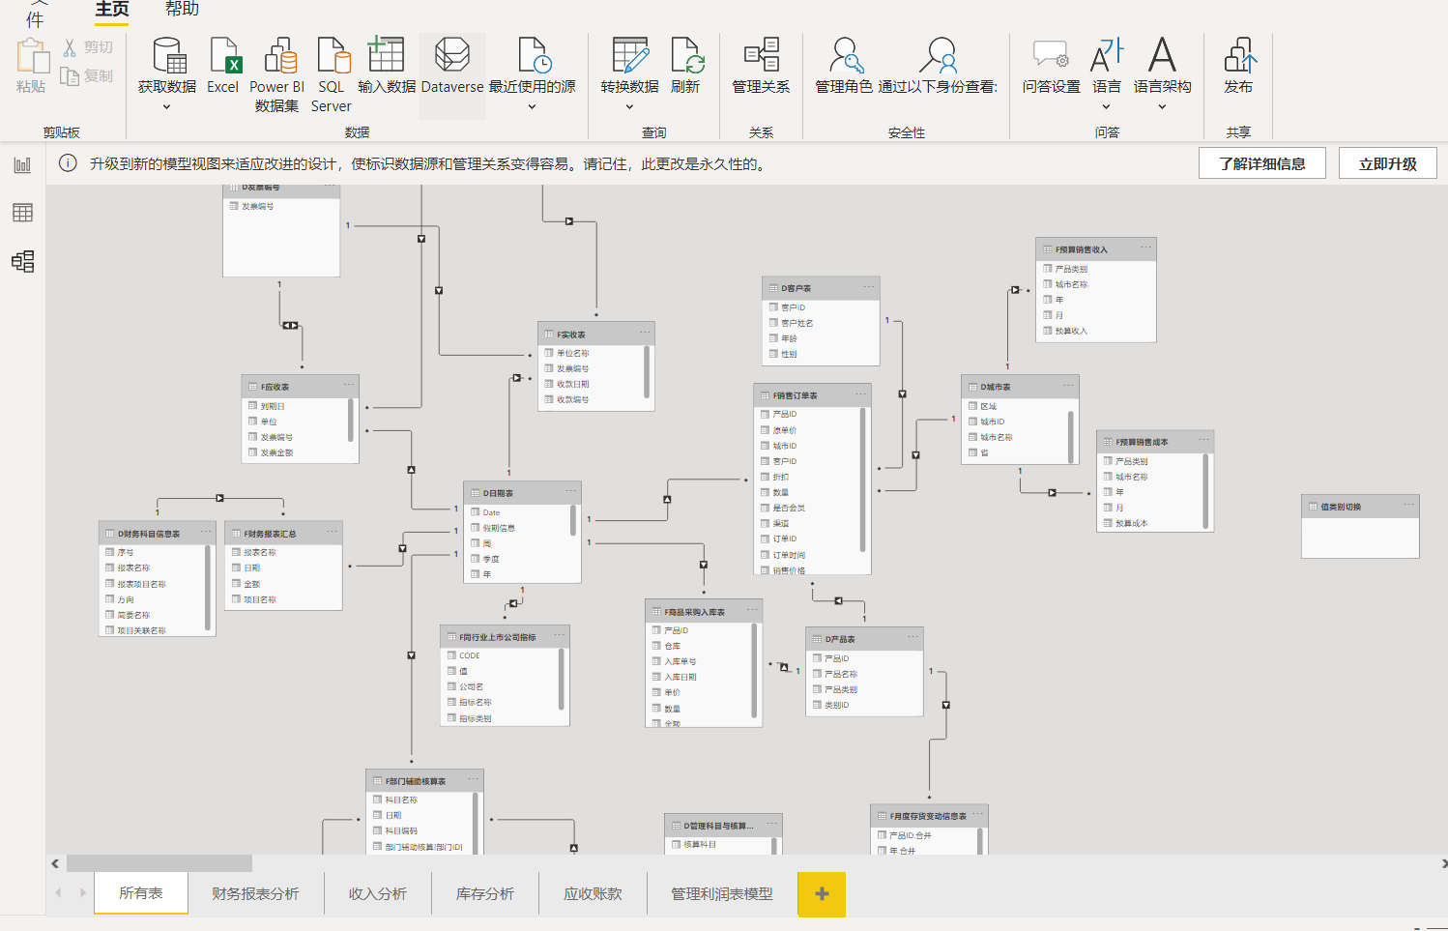This screenshot has width=1448, height=931.
Task: Click 语言架构 linguistic schema icon
Action: click(1162, 54)
